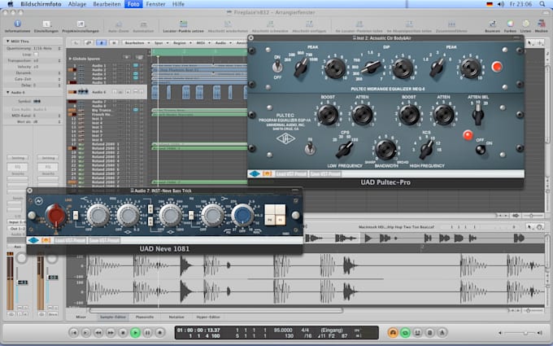Toggle the low shelf switch on Neve 1081

(x=191, y=215)
